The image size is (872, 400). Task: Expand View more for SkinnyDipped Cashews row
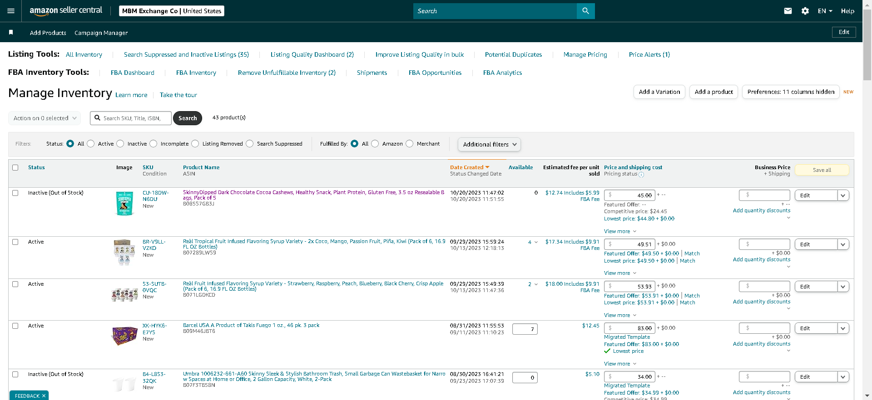coord(620,231)
